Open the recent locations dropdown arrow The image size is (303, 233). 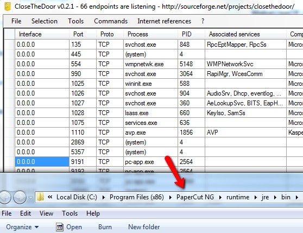[x=30, y=198]
